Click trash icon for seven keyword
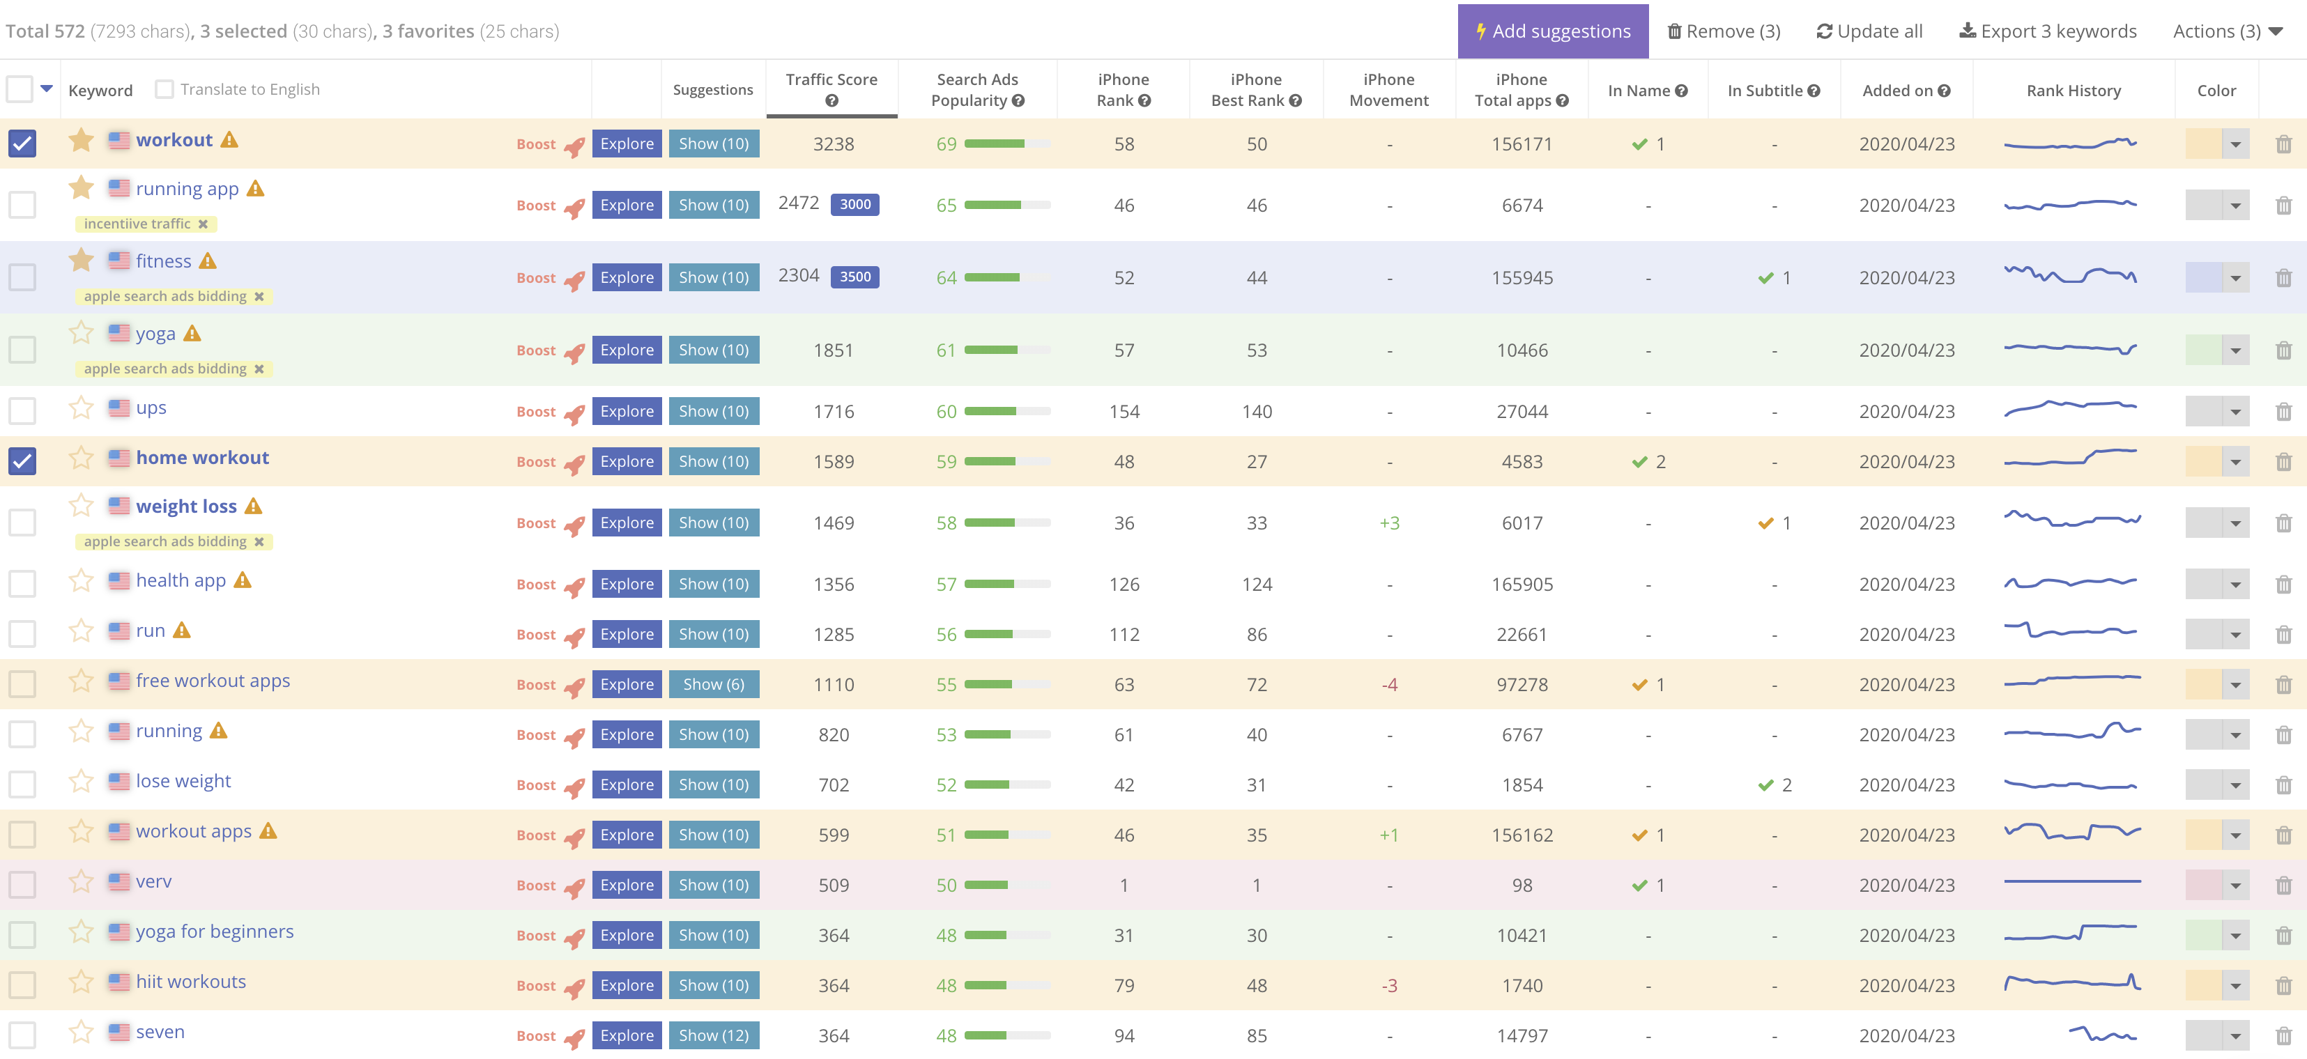 point(2283,1036)
